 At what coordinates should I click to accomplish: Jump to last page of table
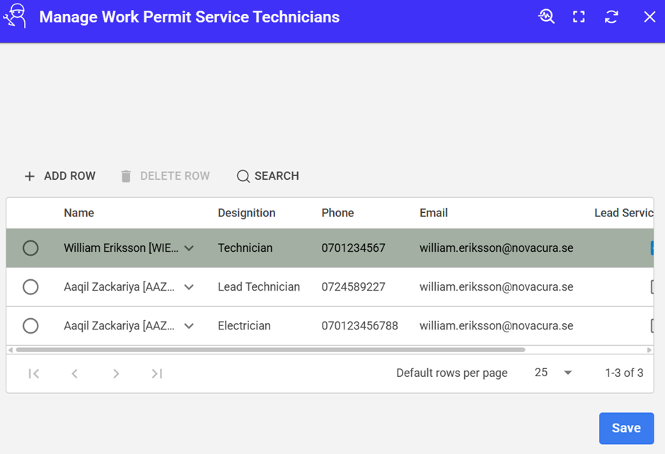157,373
